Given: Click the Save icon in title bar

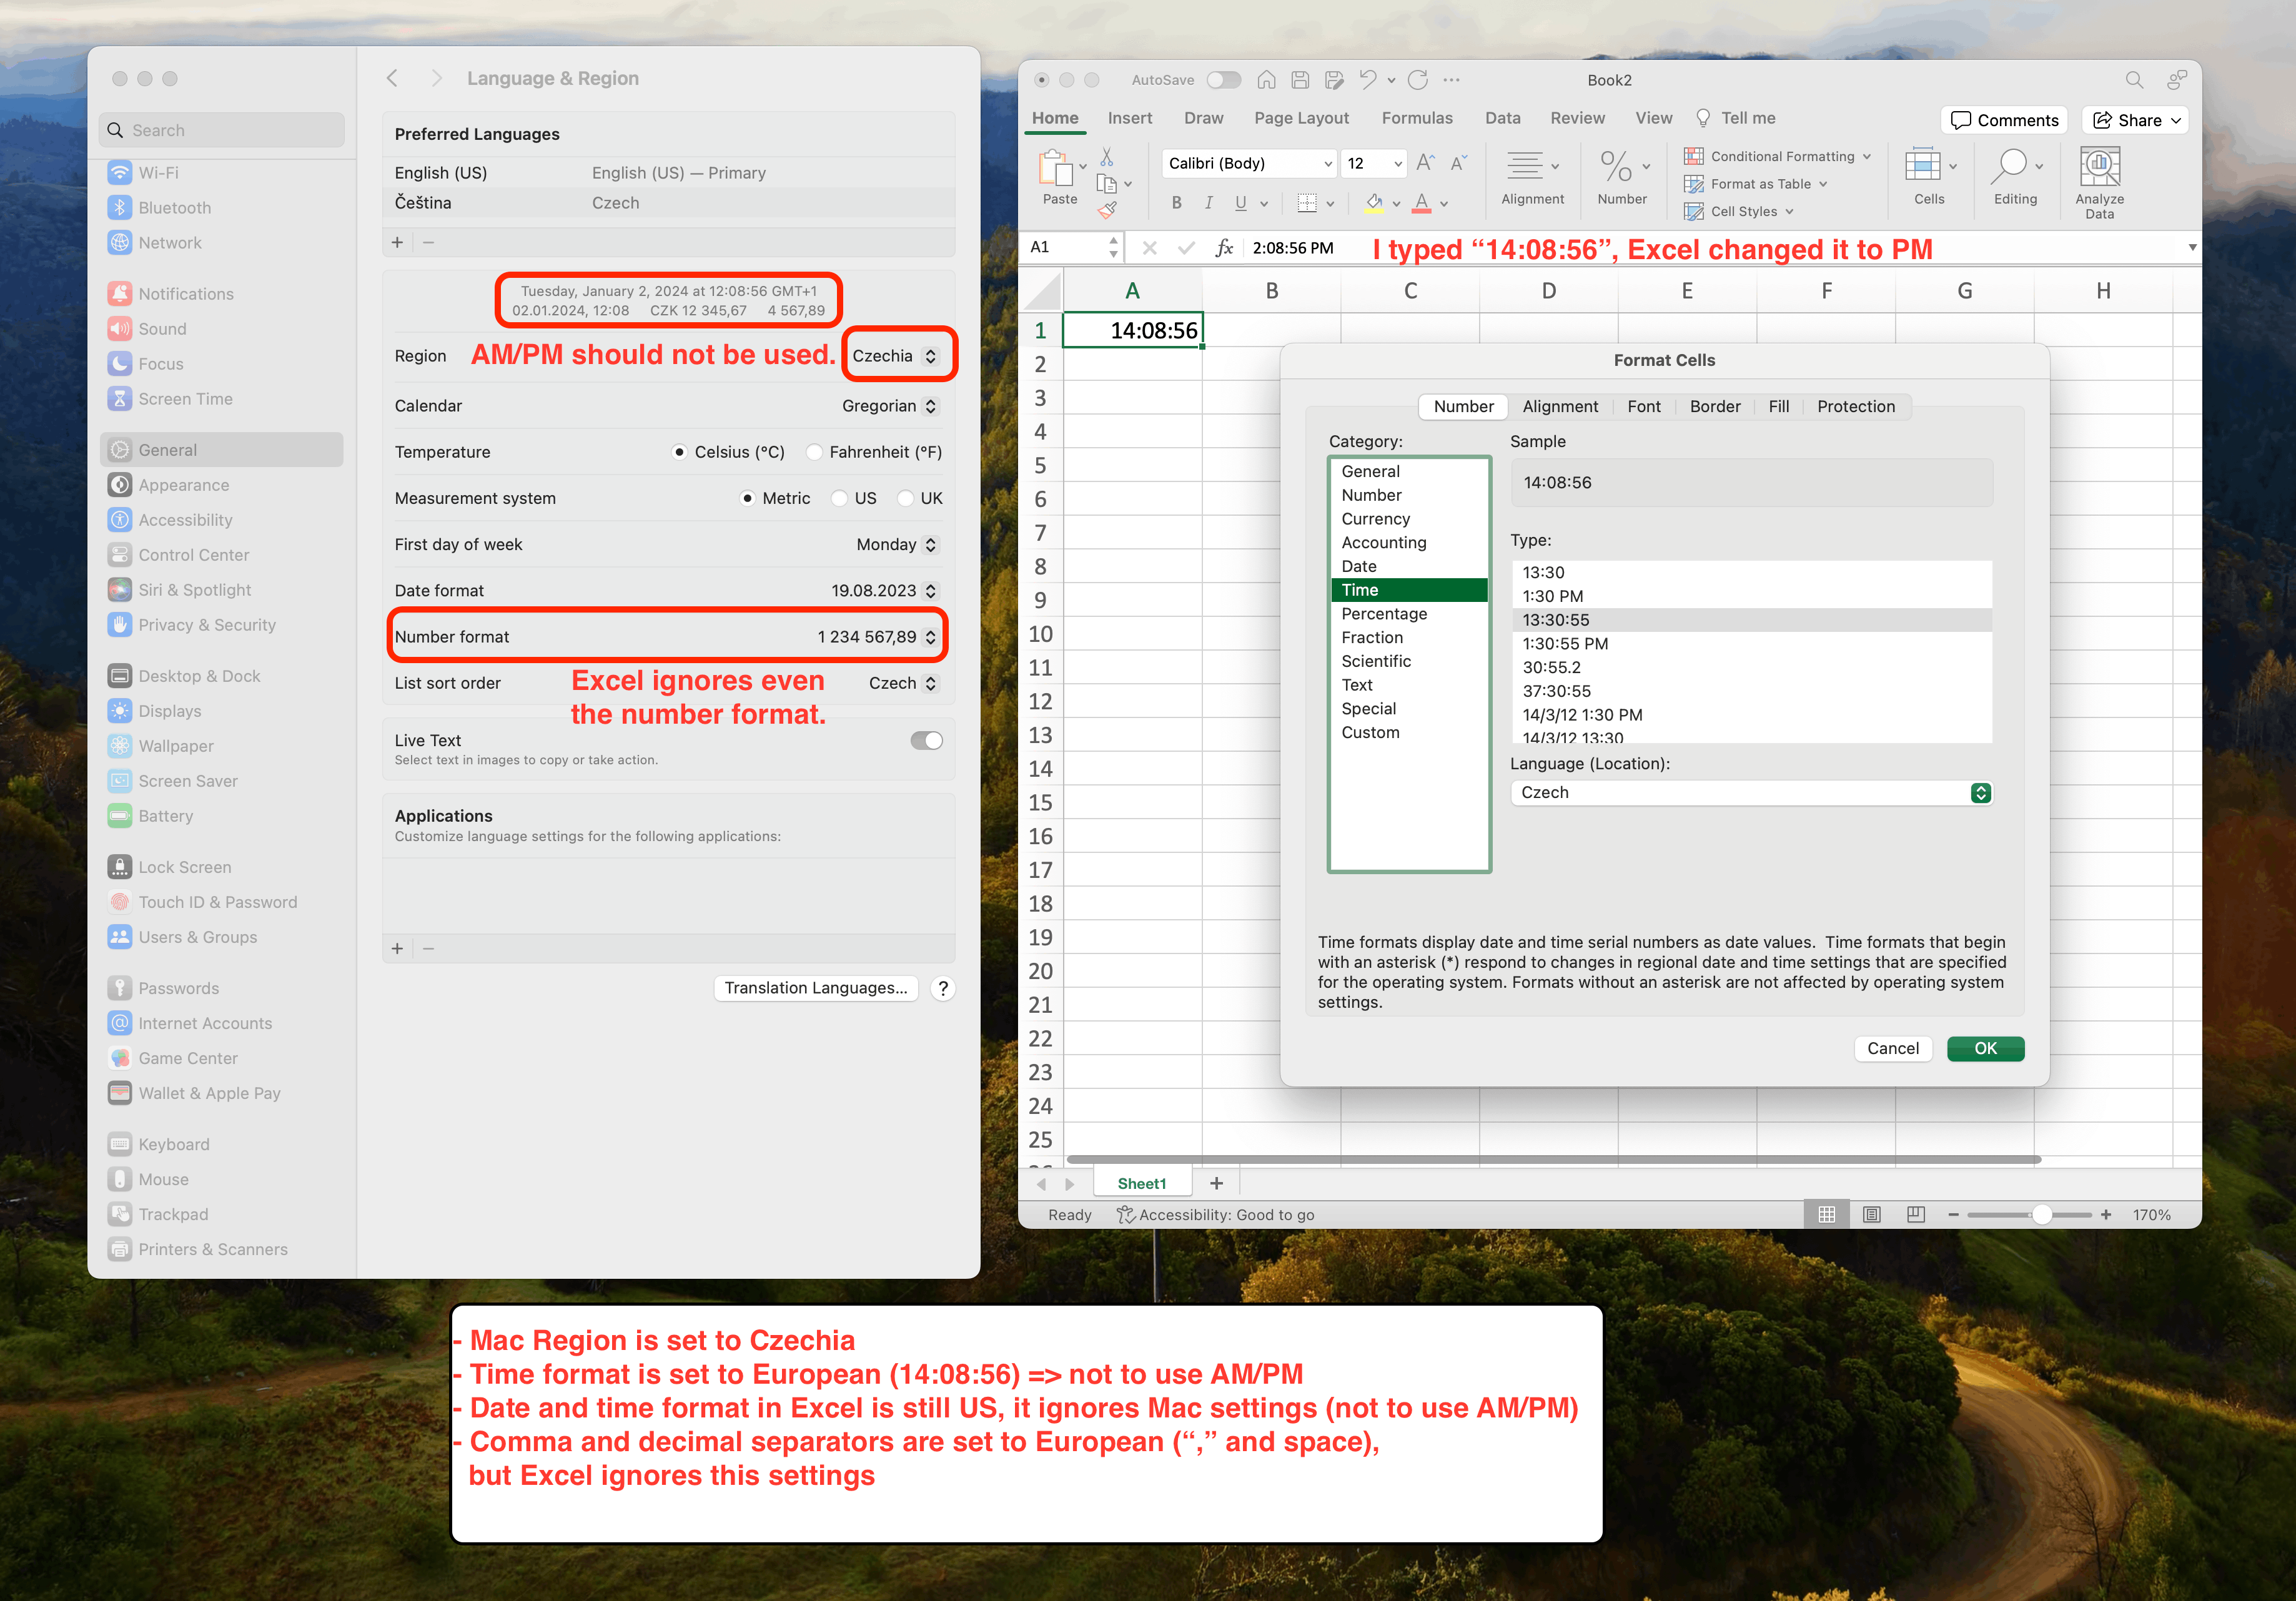Looking at the screenshot, I should (1300, 80).
